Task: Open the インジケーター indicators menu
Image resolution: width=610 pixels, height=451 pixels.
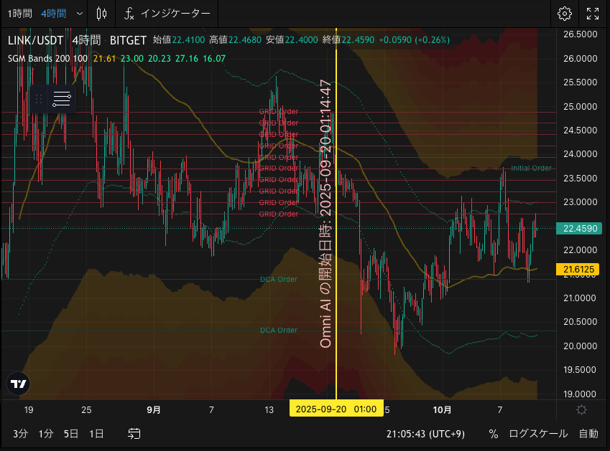Action: [x=167, y=14]
